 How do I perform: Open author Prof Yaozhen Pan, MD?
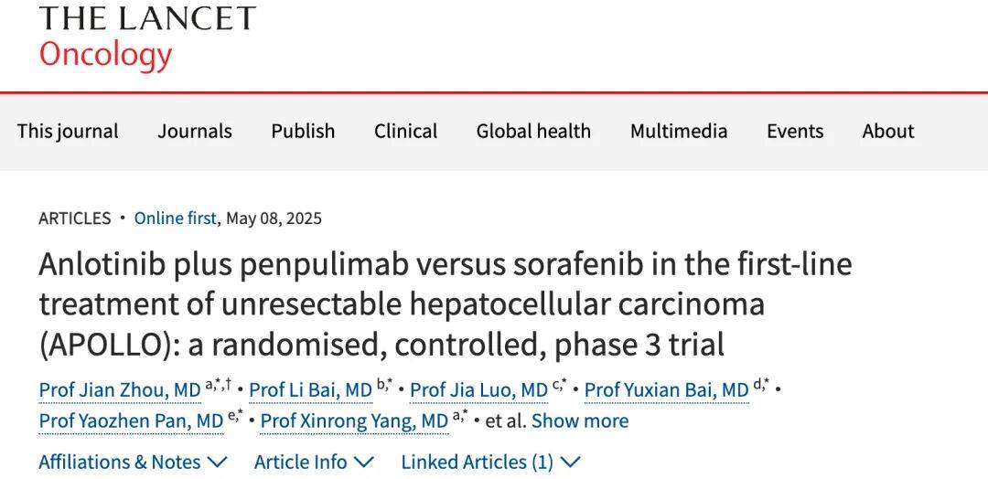tap(131, 420)
